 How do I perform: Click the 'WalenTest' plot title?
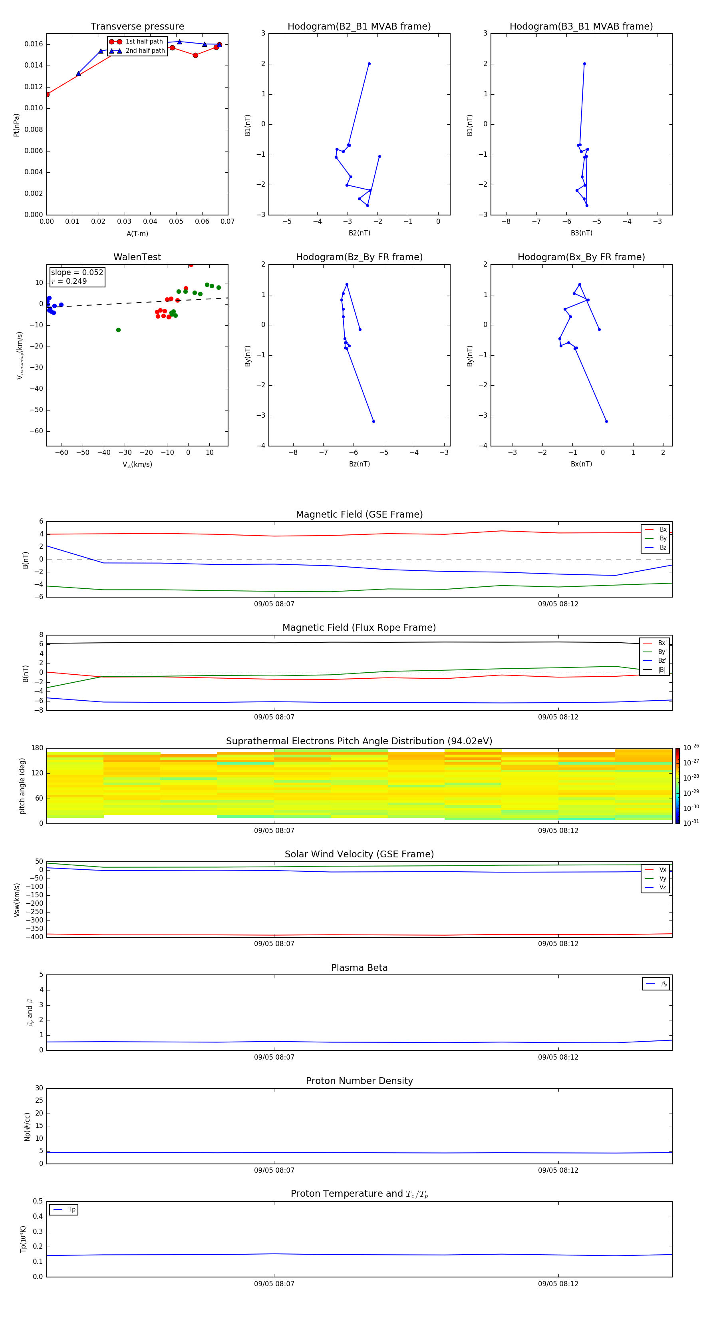pyautogui.click(x=137, y=257)
